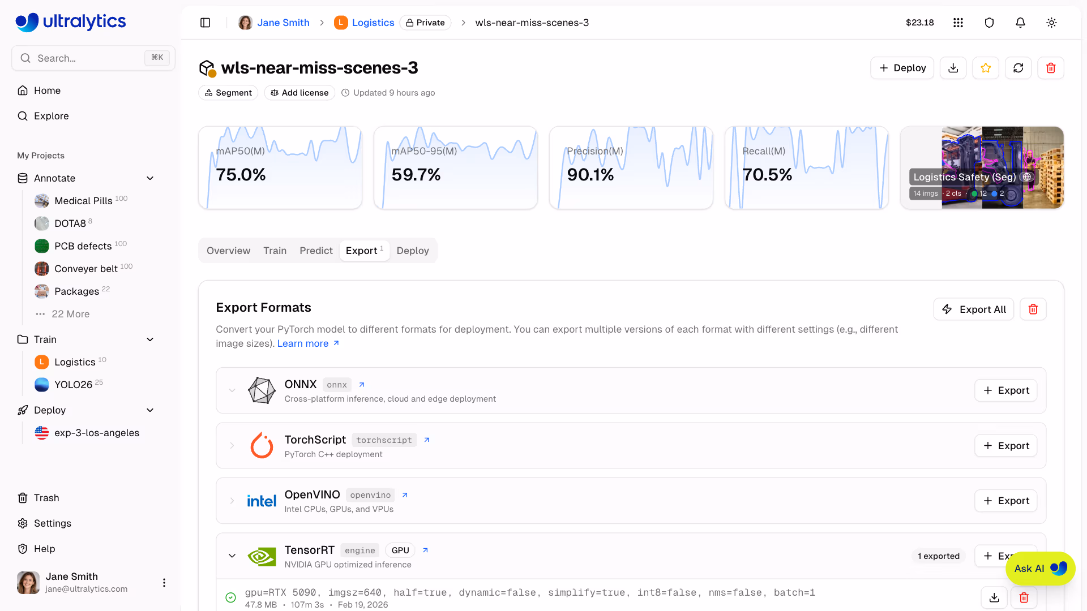Image resolution: width=1087 pixels, height=611 pixels.
Task: Click the Segment task chip
Action: click(228, 93)
